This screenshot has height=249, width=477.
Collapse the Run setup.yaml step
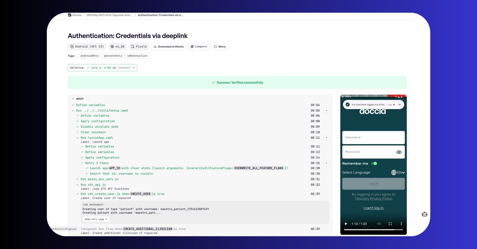pyautogui.click(x=326, y=110)
